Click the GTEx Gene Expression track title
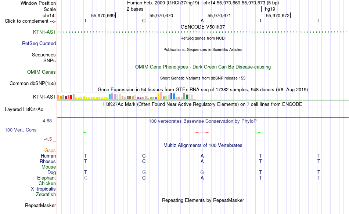This screenshot has width=349, height=214. (203, 89)
